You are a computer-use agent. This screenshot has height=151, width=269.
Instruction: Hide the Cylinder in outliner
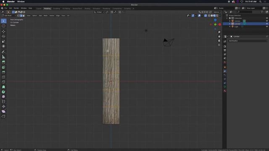point(267,24)
